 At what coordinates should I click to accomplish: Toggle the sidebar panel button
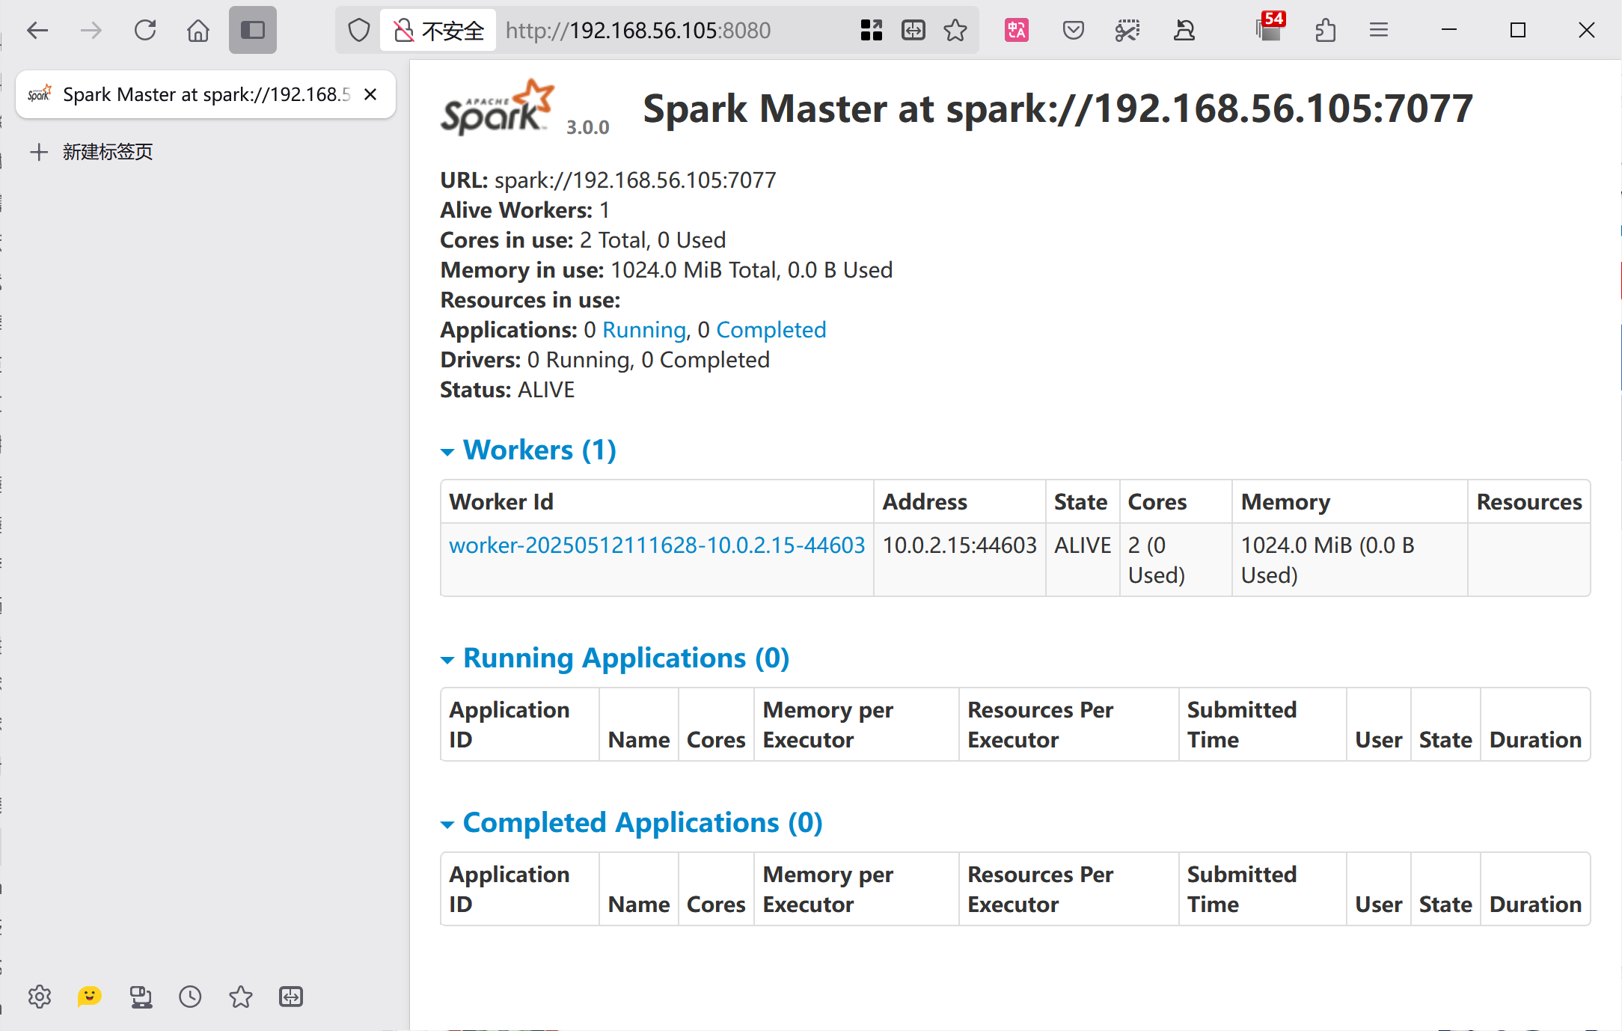[x=253, y=31]
